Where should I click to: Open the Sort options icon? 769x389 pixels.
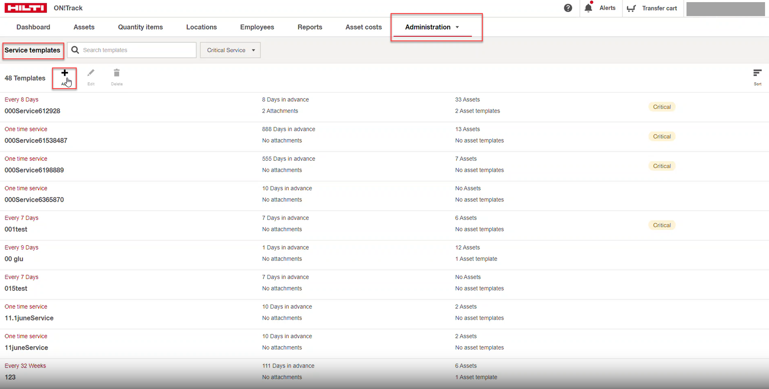point(757,73)
